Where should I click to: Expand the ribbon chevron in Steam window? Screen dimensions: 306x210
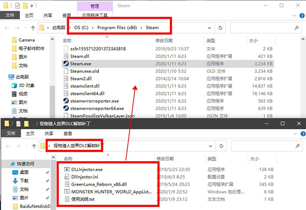[x=294, y=16]
